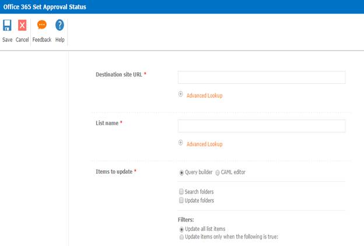Image resolution: width=364 pixels, height=246 pixels.
Task: Enable the Update folders checkbox
Action: [181, 201]
